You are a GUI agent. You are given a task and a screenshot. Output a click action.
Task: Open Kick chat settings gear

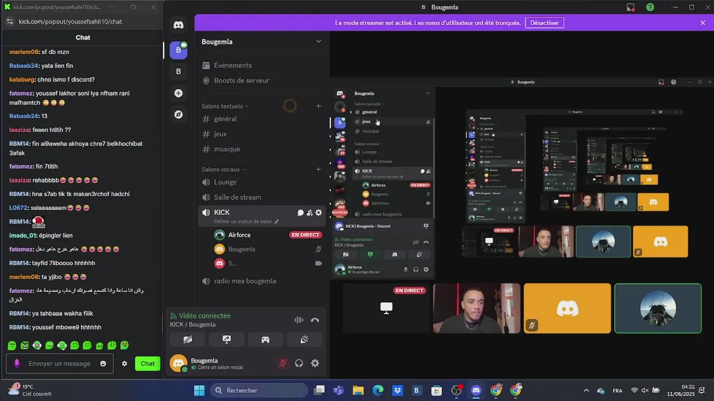tap(124, 364)
